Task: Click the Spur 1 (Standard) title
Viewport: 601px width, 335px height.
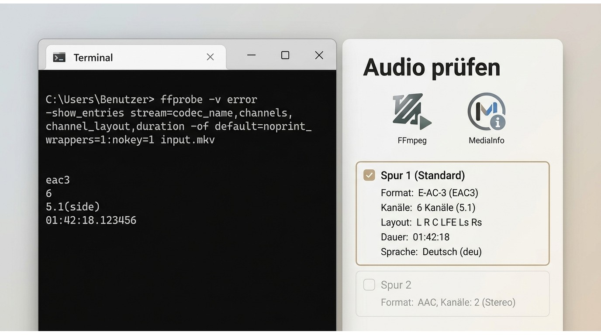Action: tap(423, 175)
